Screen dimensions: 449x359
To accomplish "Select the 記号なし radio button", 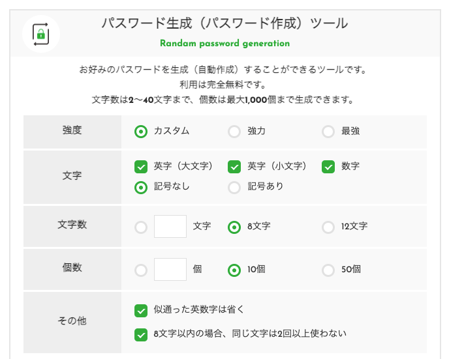I will [x=140, y=188].
